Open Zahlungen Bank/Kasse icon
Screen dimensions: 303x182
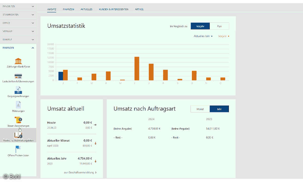pos(18,61)
